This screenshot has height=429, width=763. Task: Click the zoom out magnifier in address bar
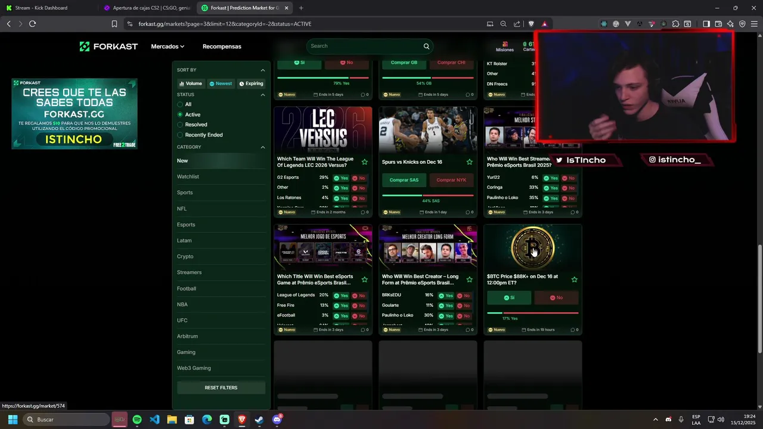(504, 24)
